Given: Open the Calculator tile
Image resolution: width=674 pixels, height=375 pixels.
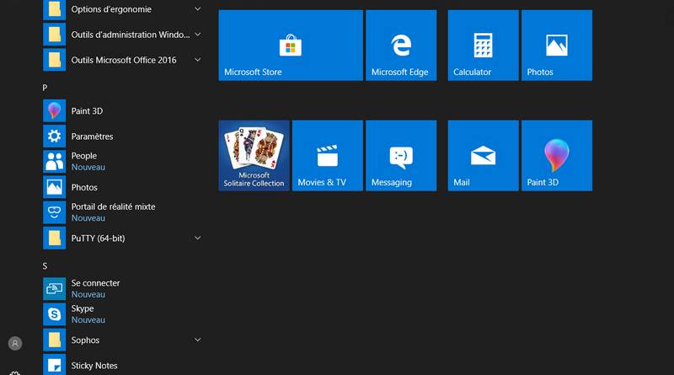Looking at the screenshot, I should pyautogui.click(x=483, y=46).
